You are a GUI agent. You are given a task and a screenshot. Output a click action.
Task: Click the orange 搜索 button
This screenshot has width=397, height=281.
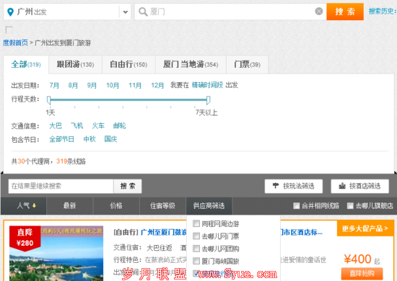click(345, 12)
